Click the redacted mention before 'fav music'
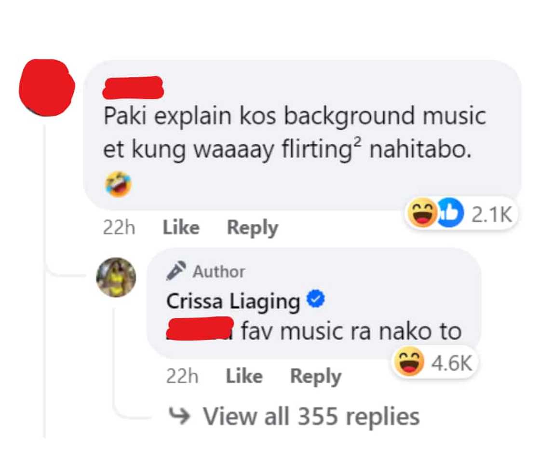Image resolution: width=540 pixels, height=453 pixels. point(200,329)
